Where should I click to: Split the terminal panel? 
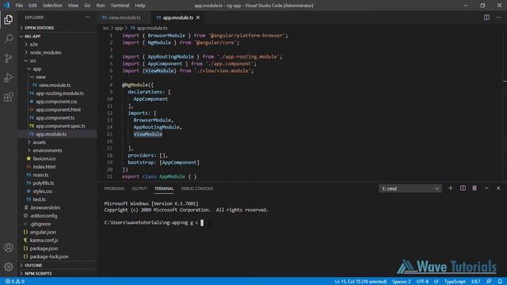click(x=463, y=188)
